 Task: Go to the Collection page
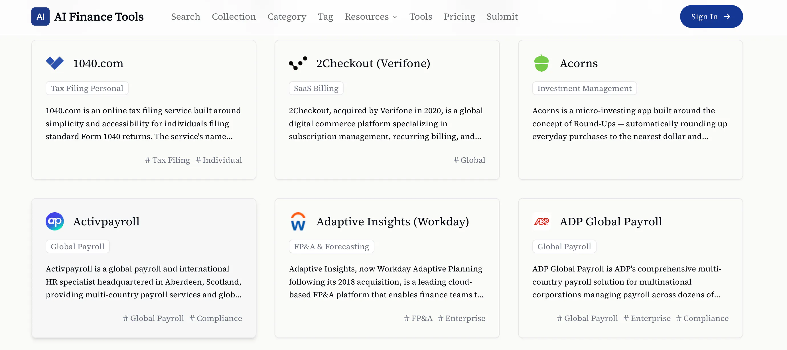pos(234,17)
